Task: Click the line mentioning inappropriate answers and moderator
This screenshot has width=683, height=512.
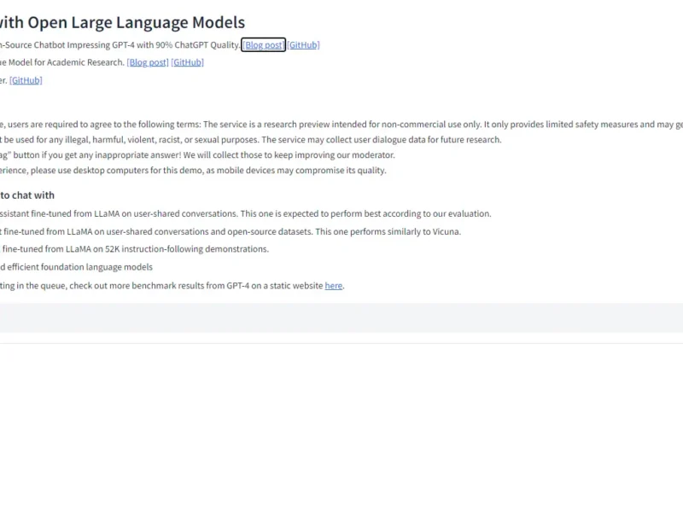Action: [196, 155]
